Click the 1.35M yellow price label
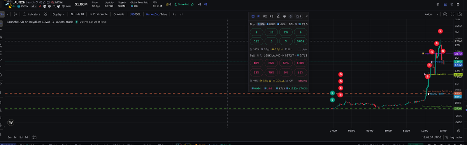This screenshot has height=145, width=467. (x=458, y=74)
